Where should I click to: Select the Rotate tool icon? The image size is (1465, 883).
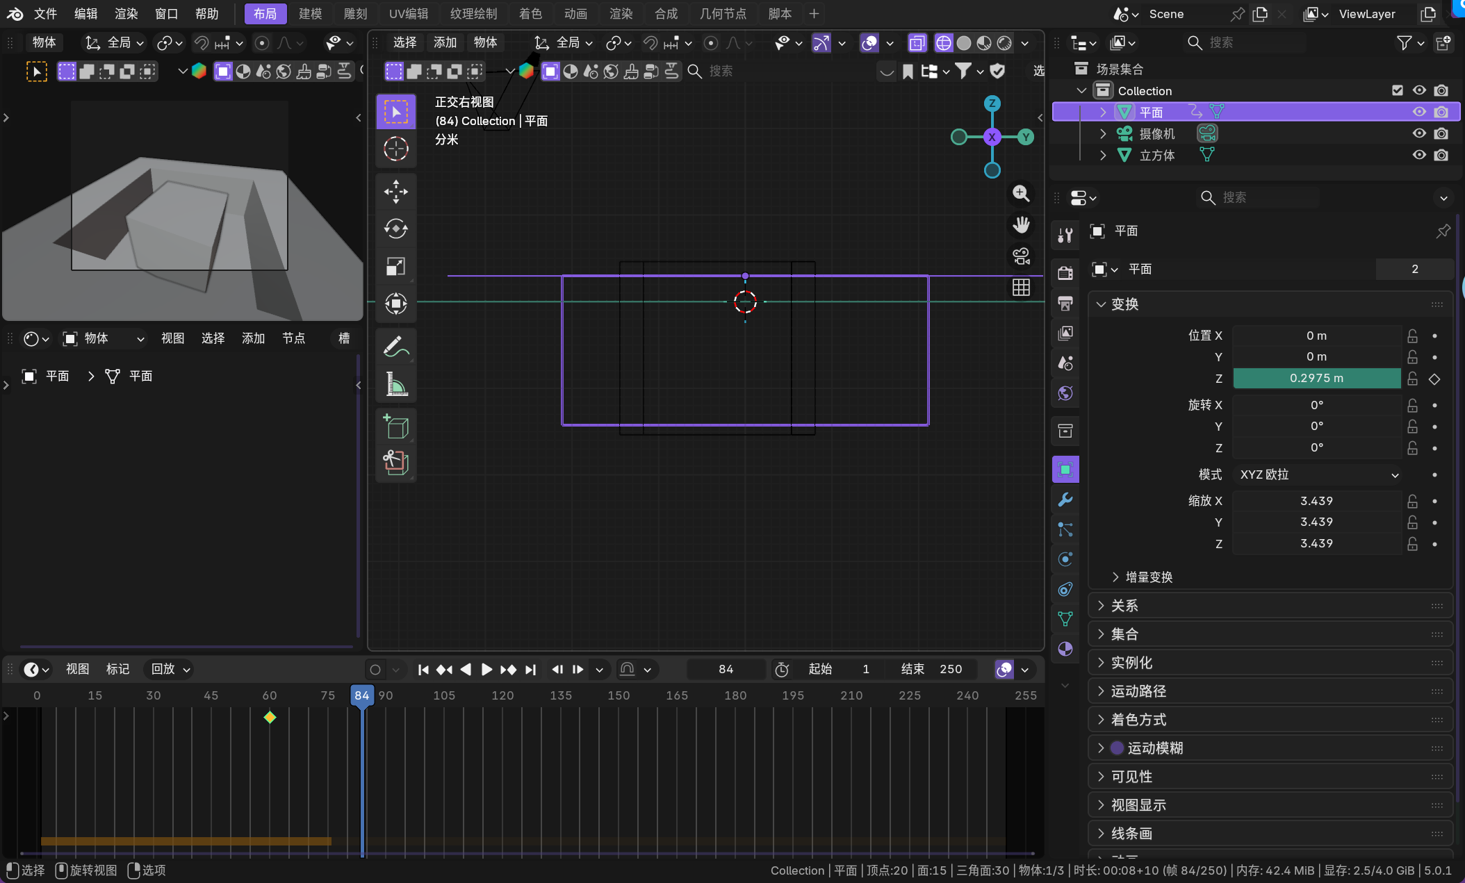(396, 229)
